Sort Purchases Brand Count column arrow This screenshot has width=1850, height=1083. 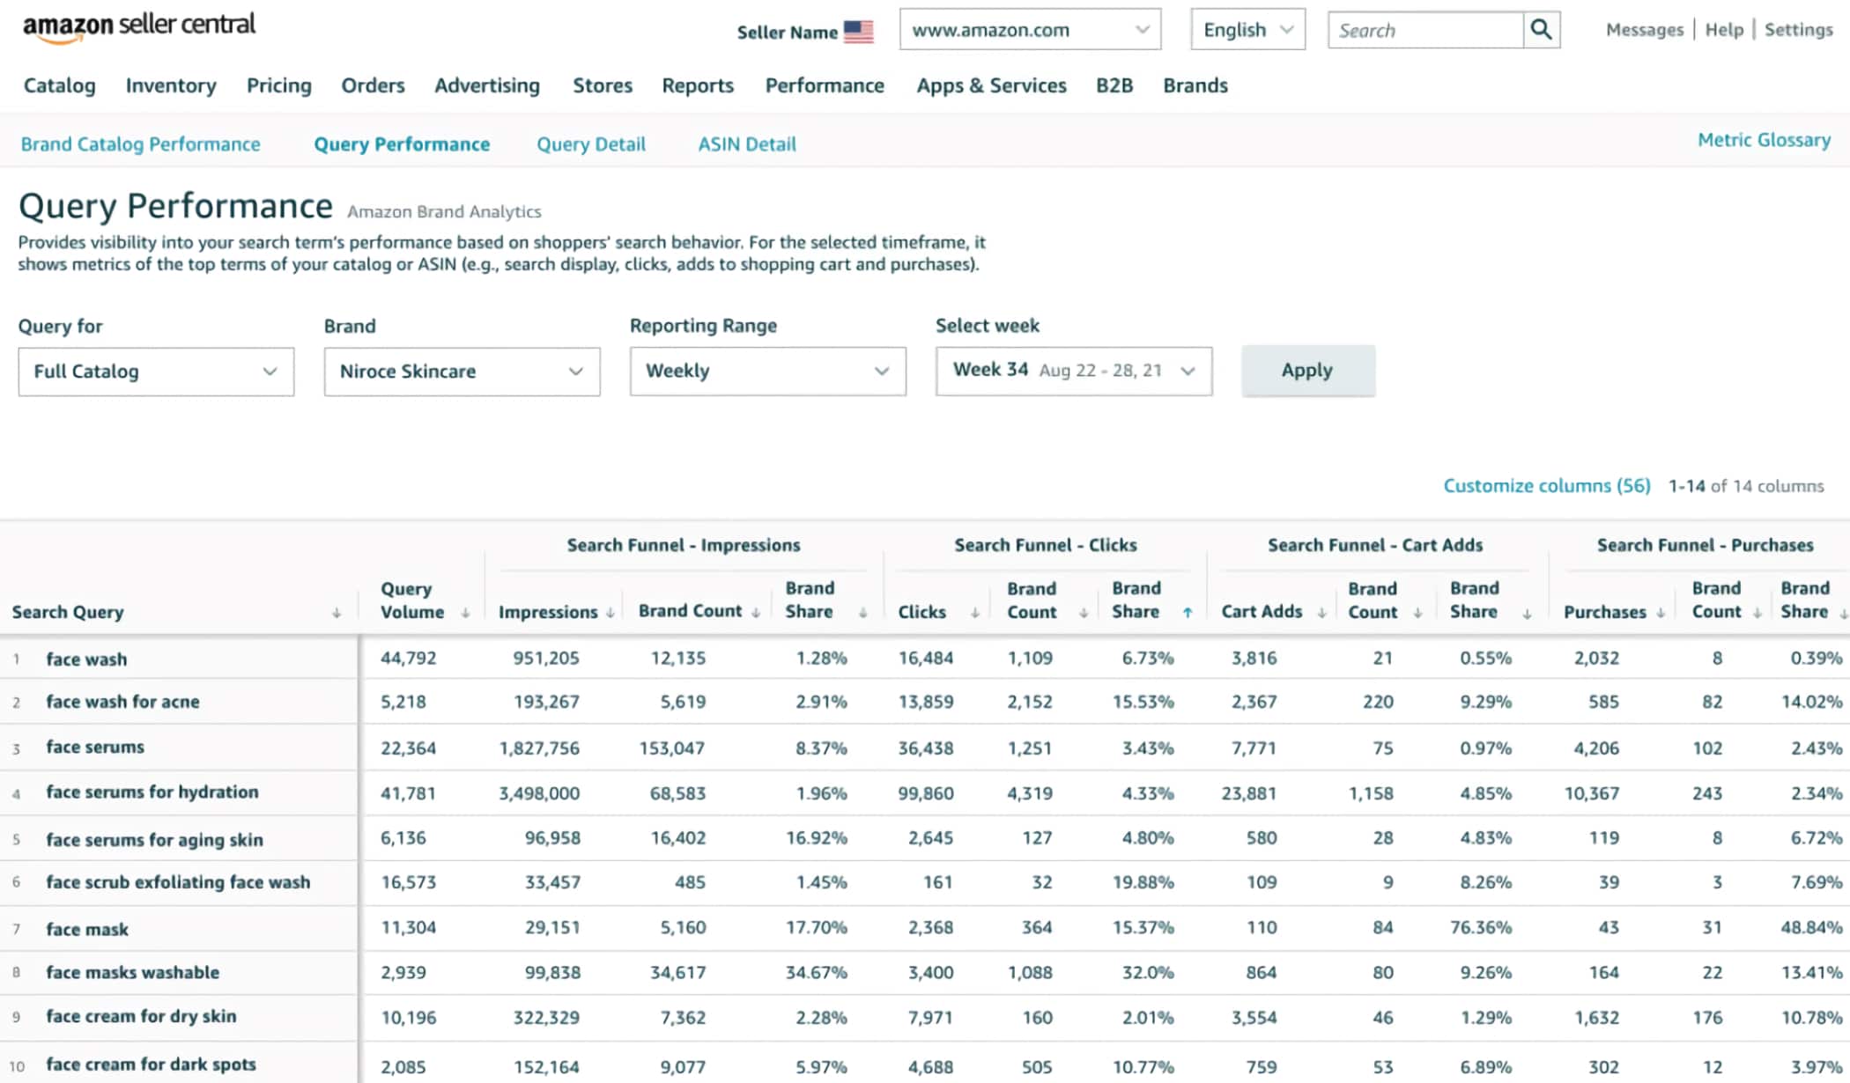pos(1757,613)
